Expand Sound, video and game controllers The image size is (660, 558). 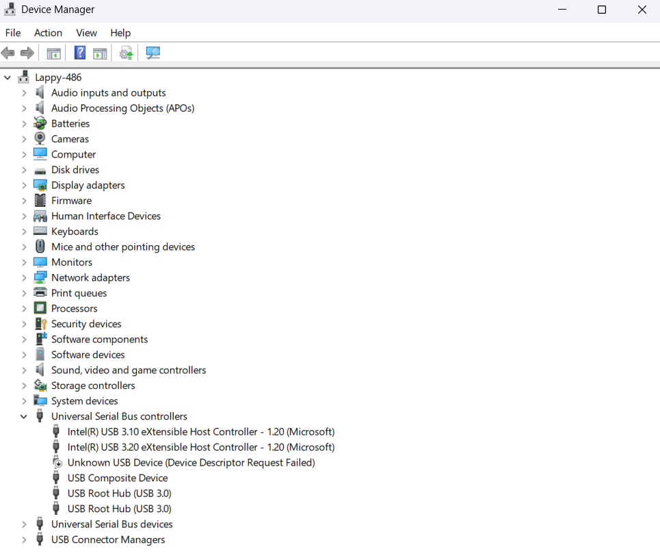[24, 370]
